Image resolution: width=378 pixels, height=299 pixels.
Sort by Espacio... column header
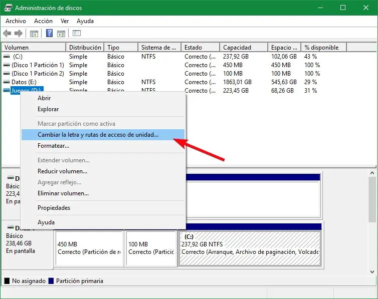[x=284, y=48]
